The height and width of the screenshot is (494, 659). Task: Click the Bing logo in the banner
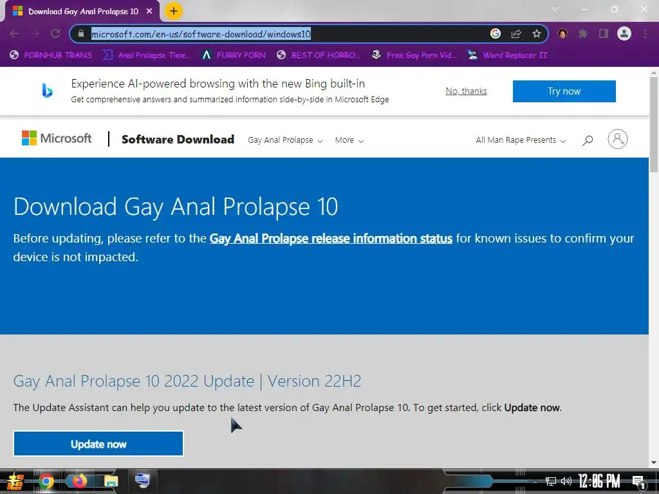tap(47, 90)
